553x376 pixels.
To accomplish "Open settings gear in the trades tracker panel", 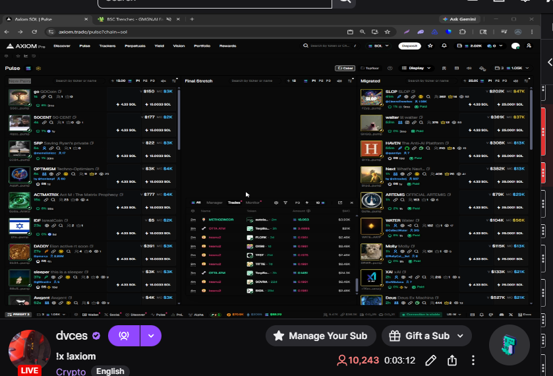I will click(276, 203).
